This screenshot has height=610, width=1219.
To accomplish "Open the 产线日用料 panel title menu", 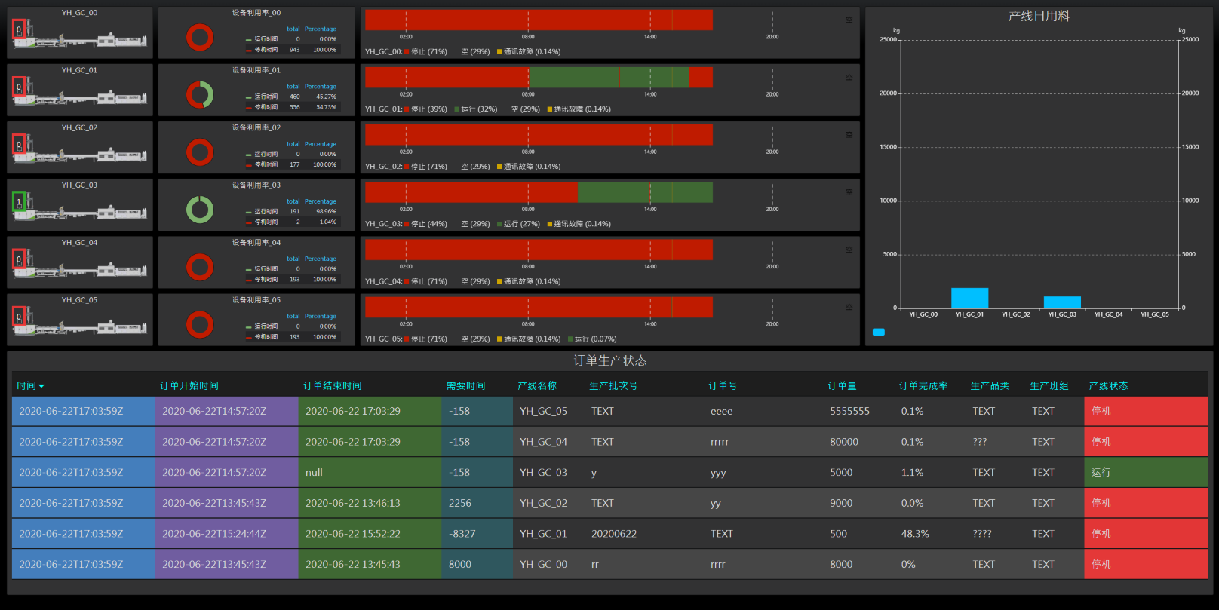I will point(1039,16).
